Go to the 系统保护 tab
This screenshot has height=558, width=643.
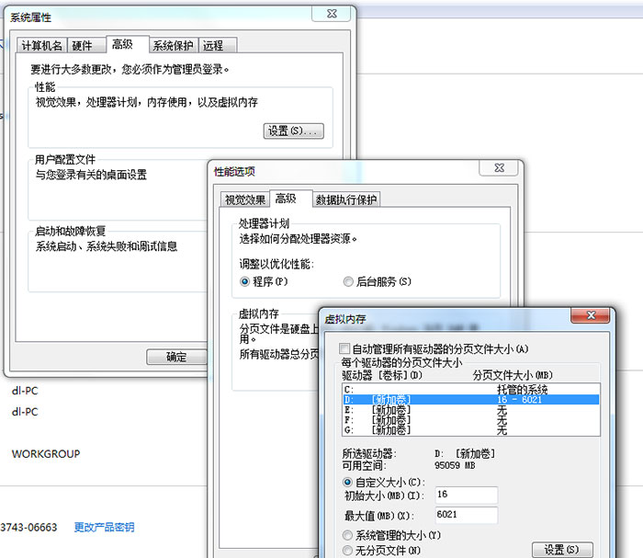[x=173, y=46]
